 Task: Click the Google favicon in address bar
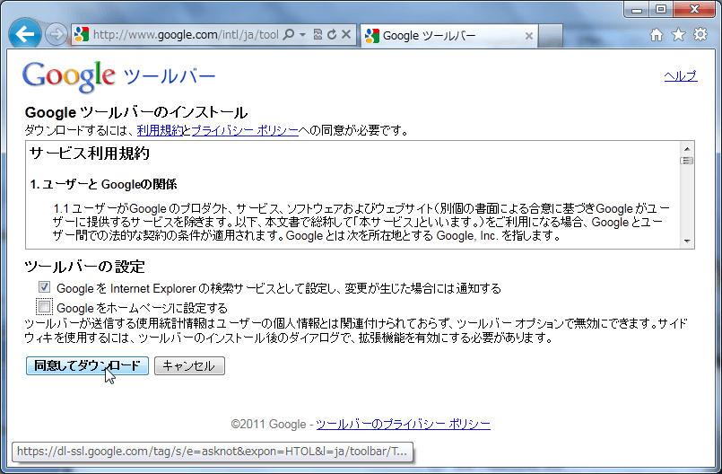82,35
